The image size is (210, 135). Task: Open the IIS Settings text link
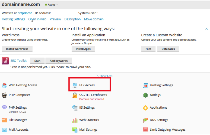(87, 108)
